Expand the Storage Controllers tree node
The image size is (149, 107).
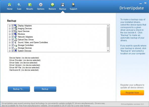pos(10,45)
